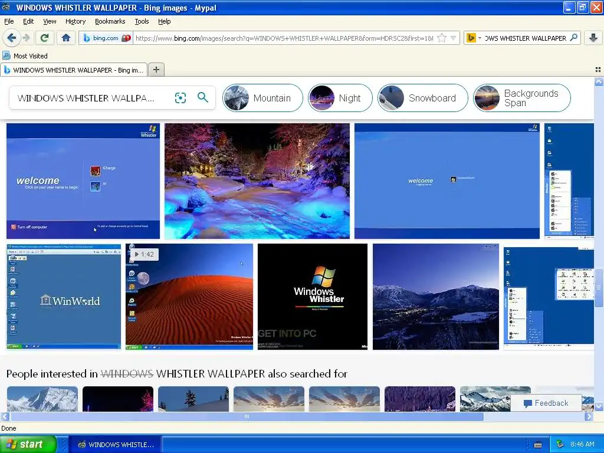The image size is (604, 453).
Task: Click the Bing search magnifier button
Action: tap(203, 97)
